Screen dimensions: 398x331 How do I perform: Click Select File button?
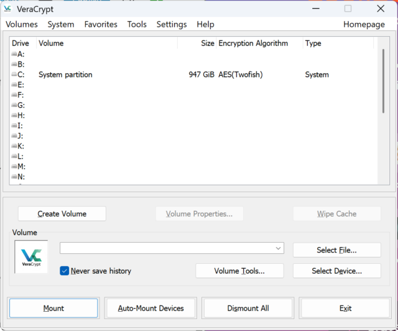(336, 250)
